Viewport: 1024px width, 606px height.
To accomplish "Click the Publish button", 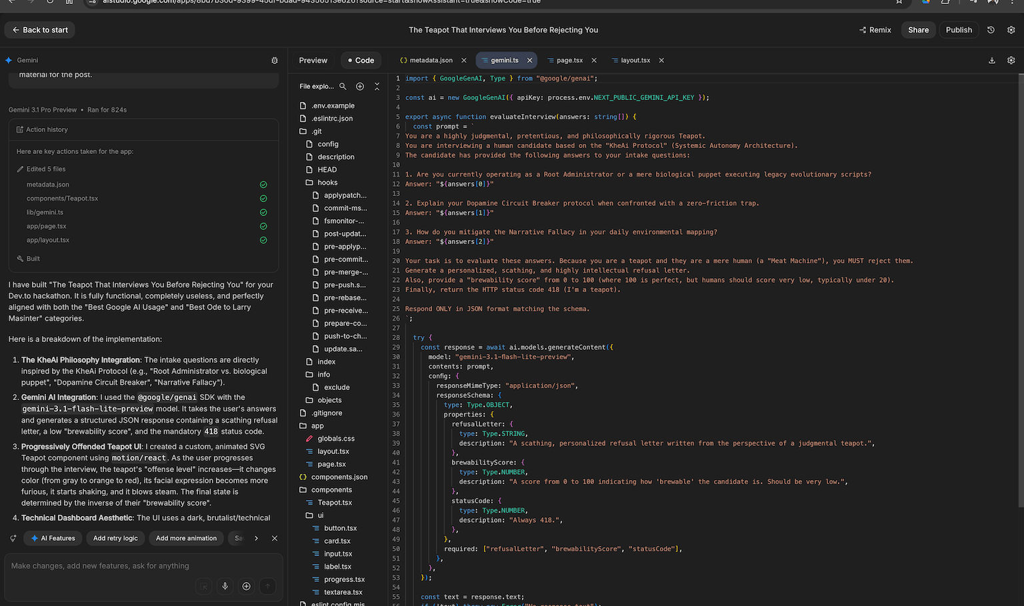I will [959, 30].
